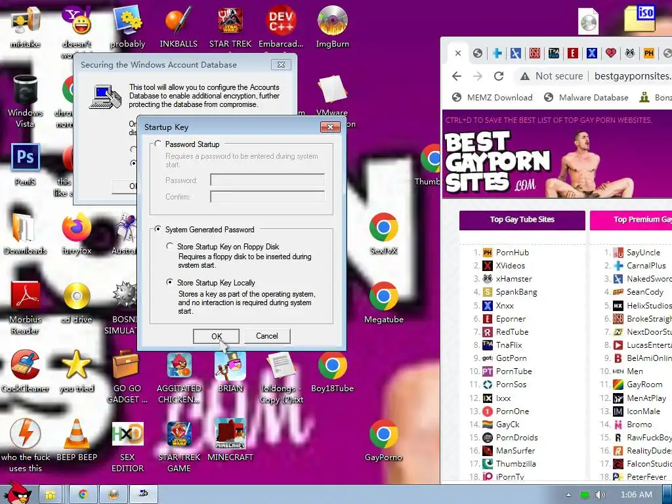Open the disc image file icon on desktop

[x=589, y=21]
